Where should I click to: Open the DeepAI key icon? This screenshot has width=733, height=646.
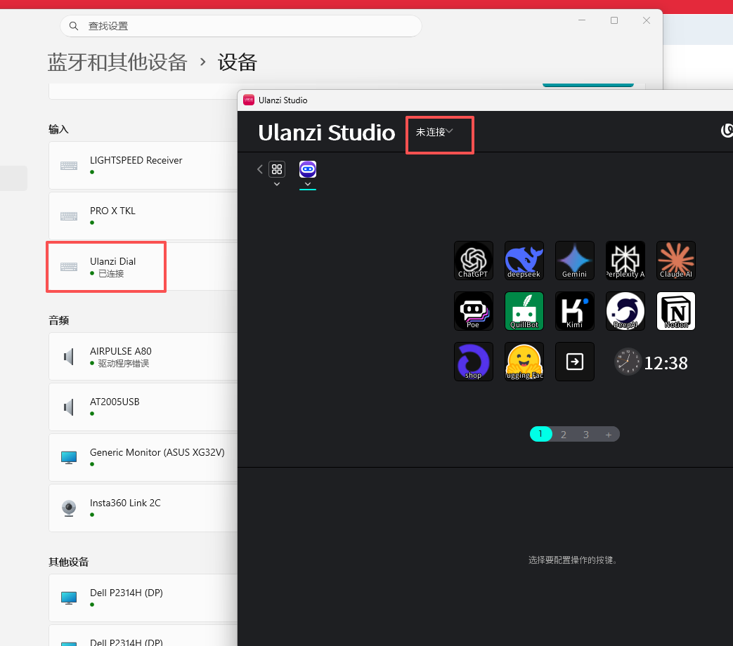pyautogui.click(x=625, y=311)
